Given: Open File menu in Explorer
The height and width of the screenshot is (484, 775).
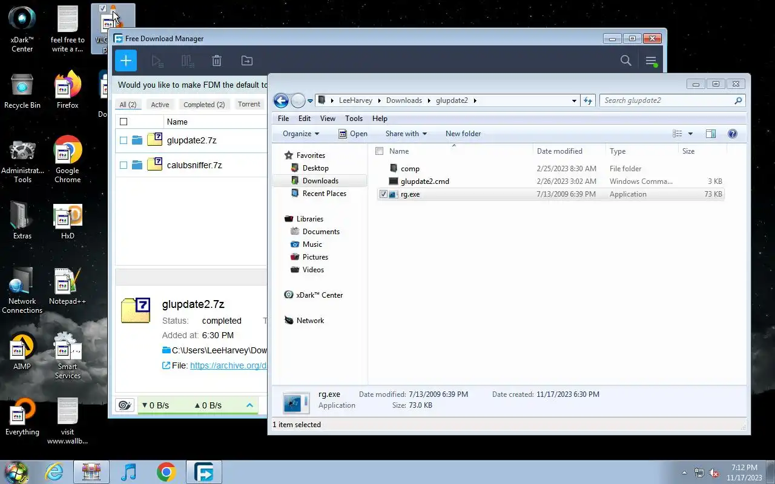Looking at the screenshot, I should 283,119.
